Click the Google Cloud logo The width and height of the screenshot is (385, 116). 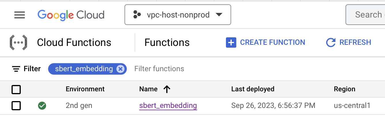tap(71, 15)
